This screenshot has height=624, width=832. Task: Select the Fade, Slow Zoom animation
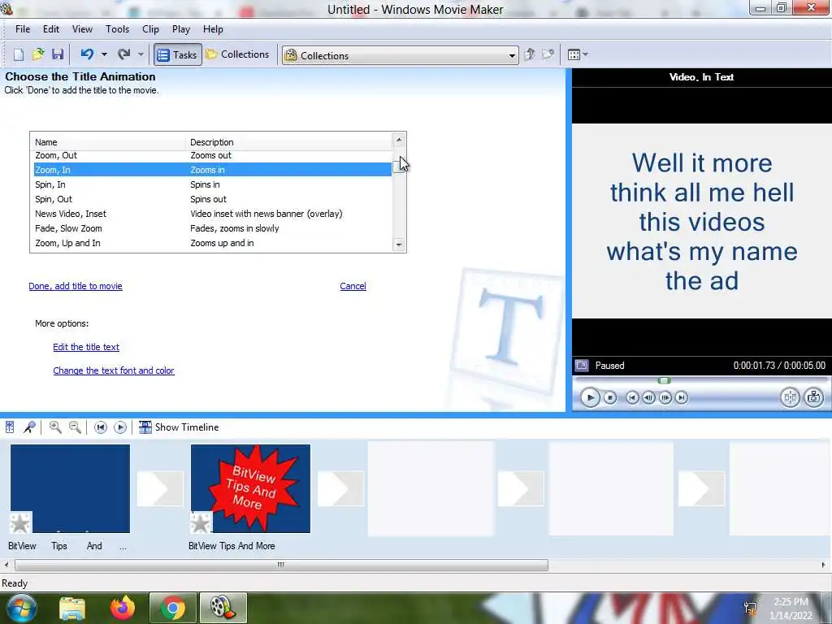tap(212, 228)
